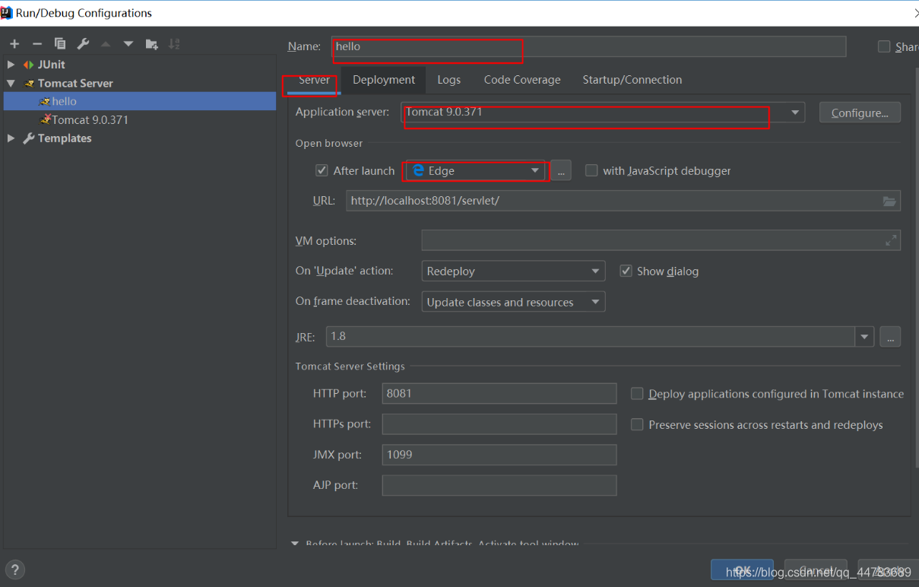Select the hello configuration in tree
This screenshot has width=919, height=587.
pyautogui.click(x=140, y=101)
